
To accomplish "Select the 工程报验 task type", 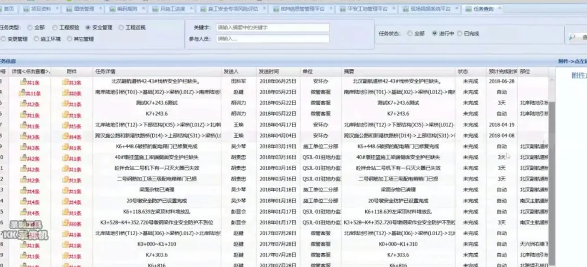I will coord(55,27).
